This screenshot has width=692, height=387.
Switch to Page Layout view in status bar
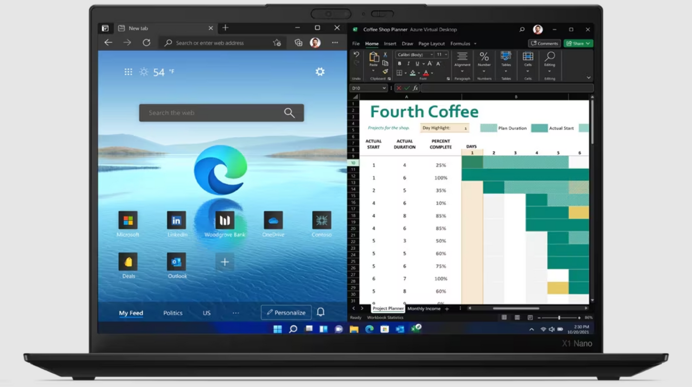click(517, 318)
